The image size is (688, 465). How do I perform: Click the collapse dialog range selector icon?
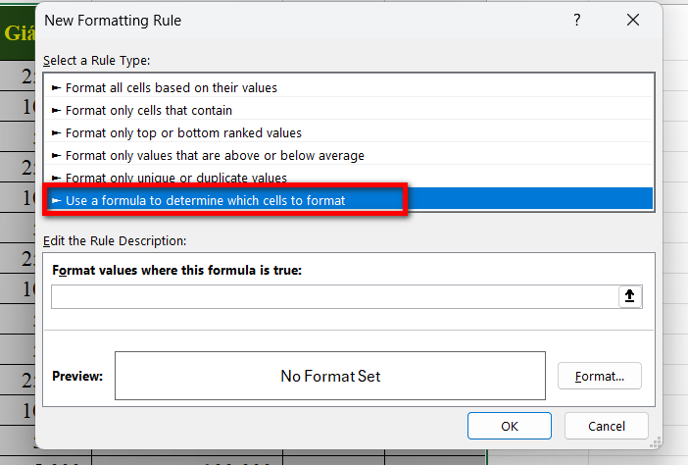pyautogui.click(x=630, y=296)
